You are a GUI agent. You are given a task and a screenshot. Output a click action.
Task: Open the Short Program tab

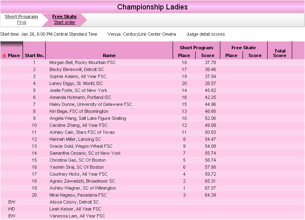[21, 16]
